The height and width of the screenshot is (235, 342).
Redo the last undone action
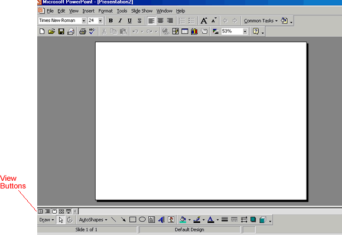point(149,32)
